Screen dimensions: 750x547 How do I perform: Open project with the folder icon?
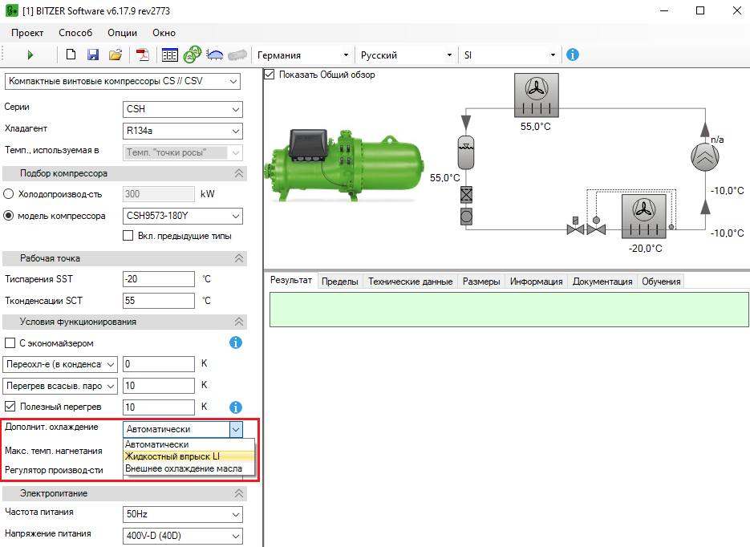pyautogui.click(x=116, y=55)
